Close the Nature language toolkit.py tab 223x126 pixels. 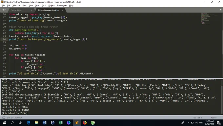[62, 10]
